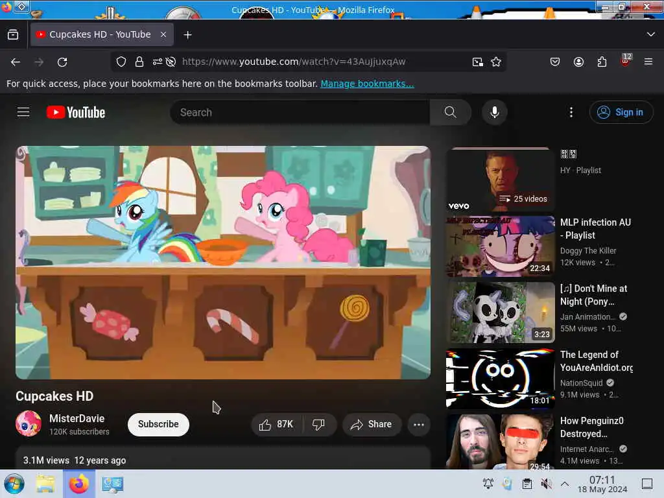Expand the 3.1M views description box
This screenshot has width=664, height=498.
(x=223, y=458)
